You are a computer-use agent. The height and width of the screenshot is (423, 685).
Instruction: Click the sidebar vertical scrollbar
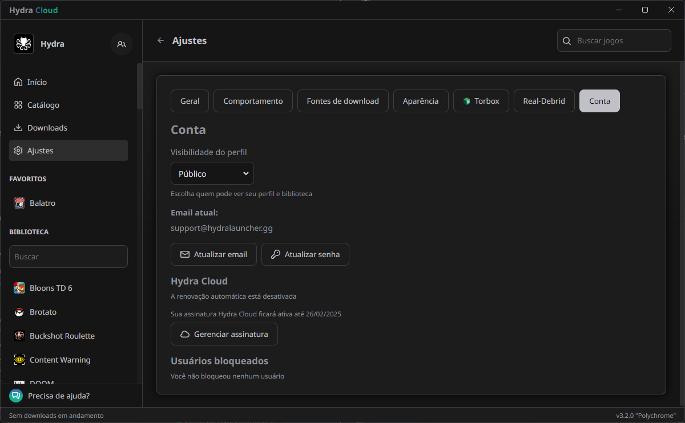139,86
